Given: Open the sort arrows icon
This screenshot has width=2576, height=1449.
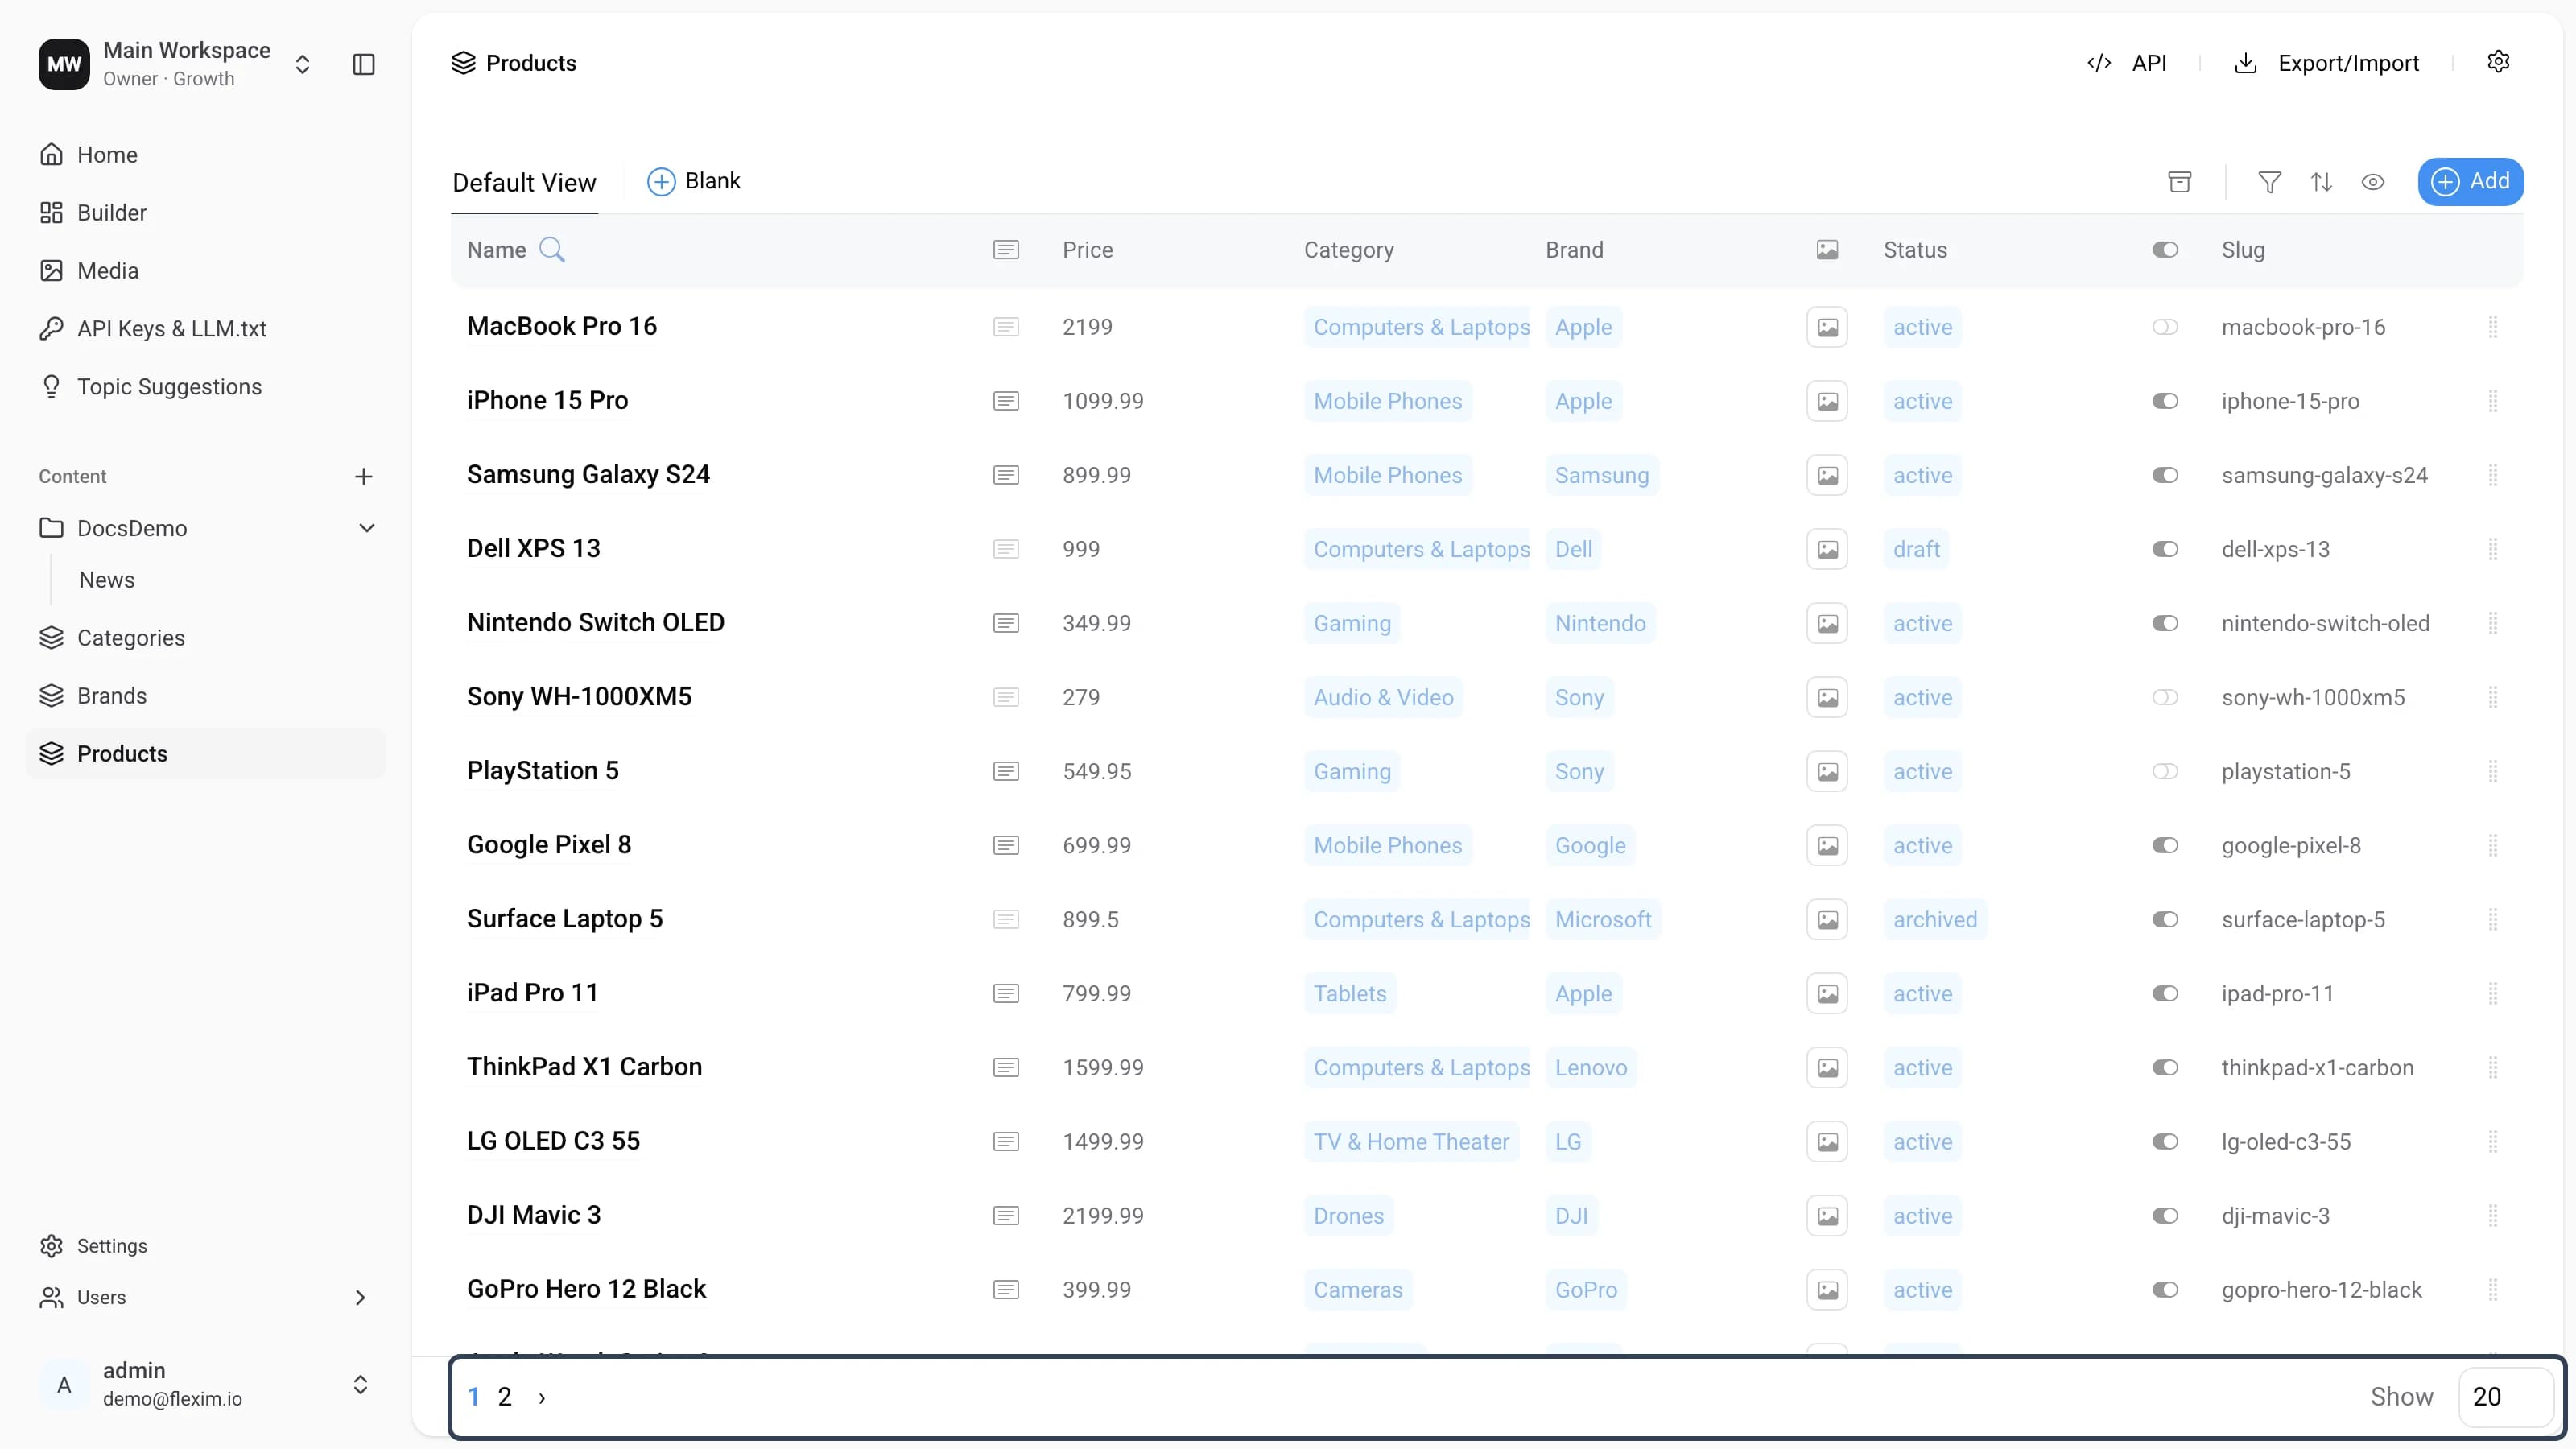Looking at the screenshot, I should click(x=2322, y=182).
